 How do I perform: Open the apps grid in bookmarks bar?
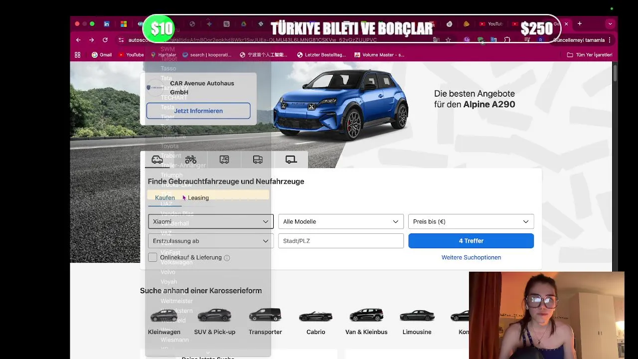78,55
